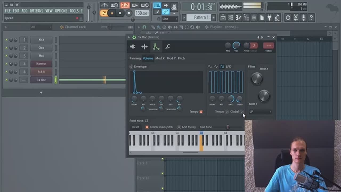
Task: Open the Mixer from the toolbar
Action: (x=254, y=18)
